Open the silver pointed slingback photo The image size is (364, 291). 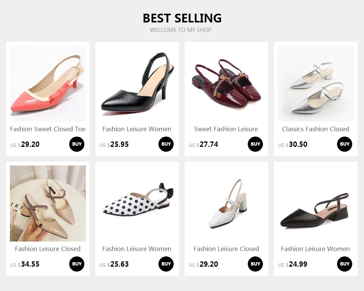pyautogui.click(x=316, y=84)
